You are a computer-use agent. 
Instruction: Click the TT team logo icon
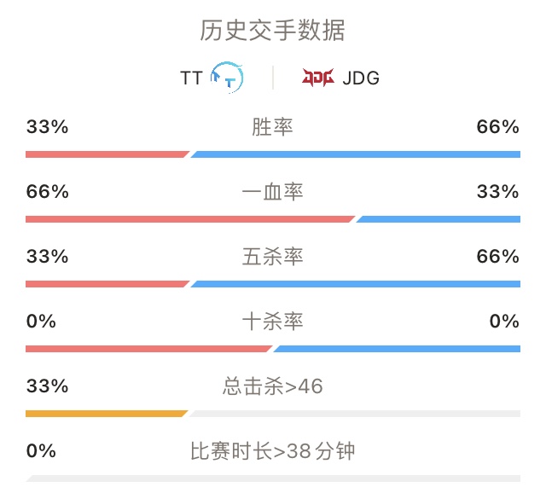tap(227, 78)
